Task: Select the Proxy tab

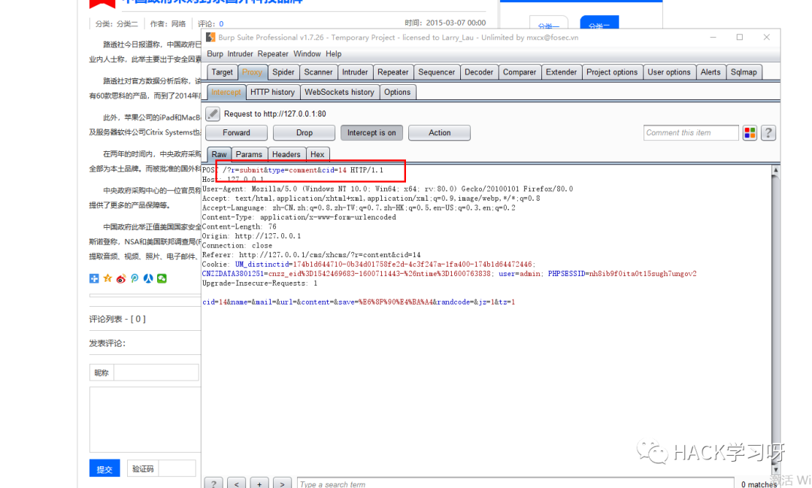Action: pos(252,72)
